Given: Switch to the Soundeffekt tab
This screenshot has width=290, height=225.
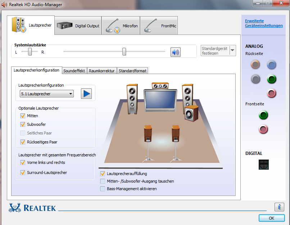Looking at the screenshot, I should coord(74,71).
